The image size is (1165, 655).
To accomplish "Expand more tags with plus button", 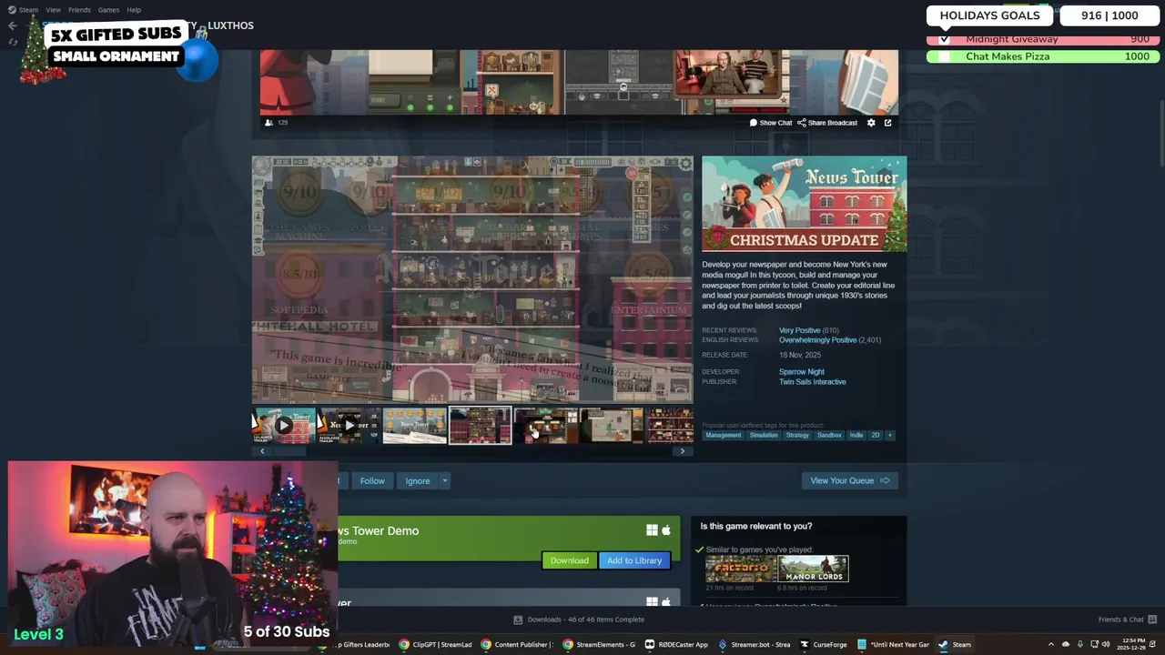I will [x=890, y=435].
